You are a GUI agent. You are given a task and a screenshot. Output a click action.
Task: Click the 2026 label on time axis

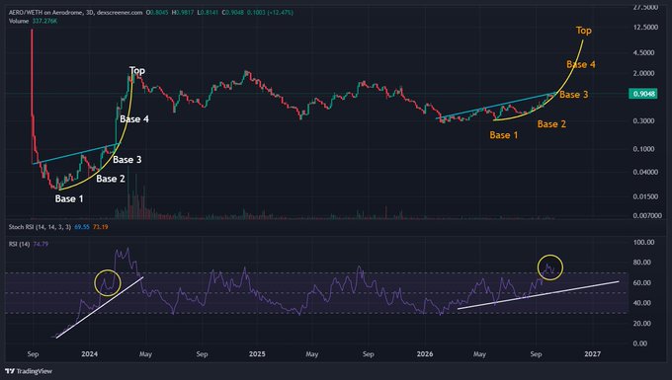click(x=425, y=354)
